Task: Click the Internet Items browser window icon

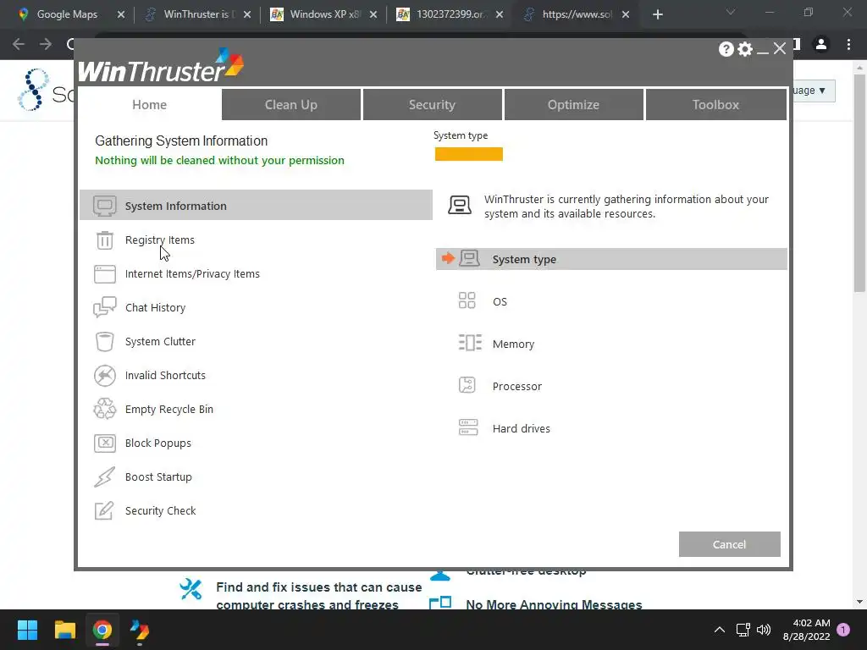Action: 104,273
